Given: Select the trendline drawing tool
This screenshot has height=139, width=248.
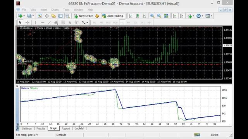Looking at the screenshot, I should [49, 22].
